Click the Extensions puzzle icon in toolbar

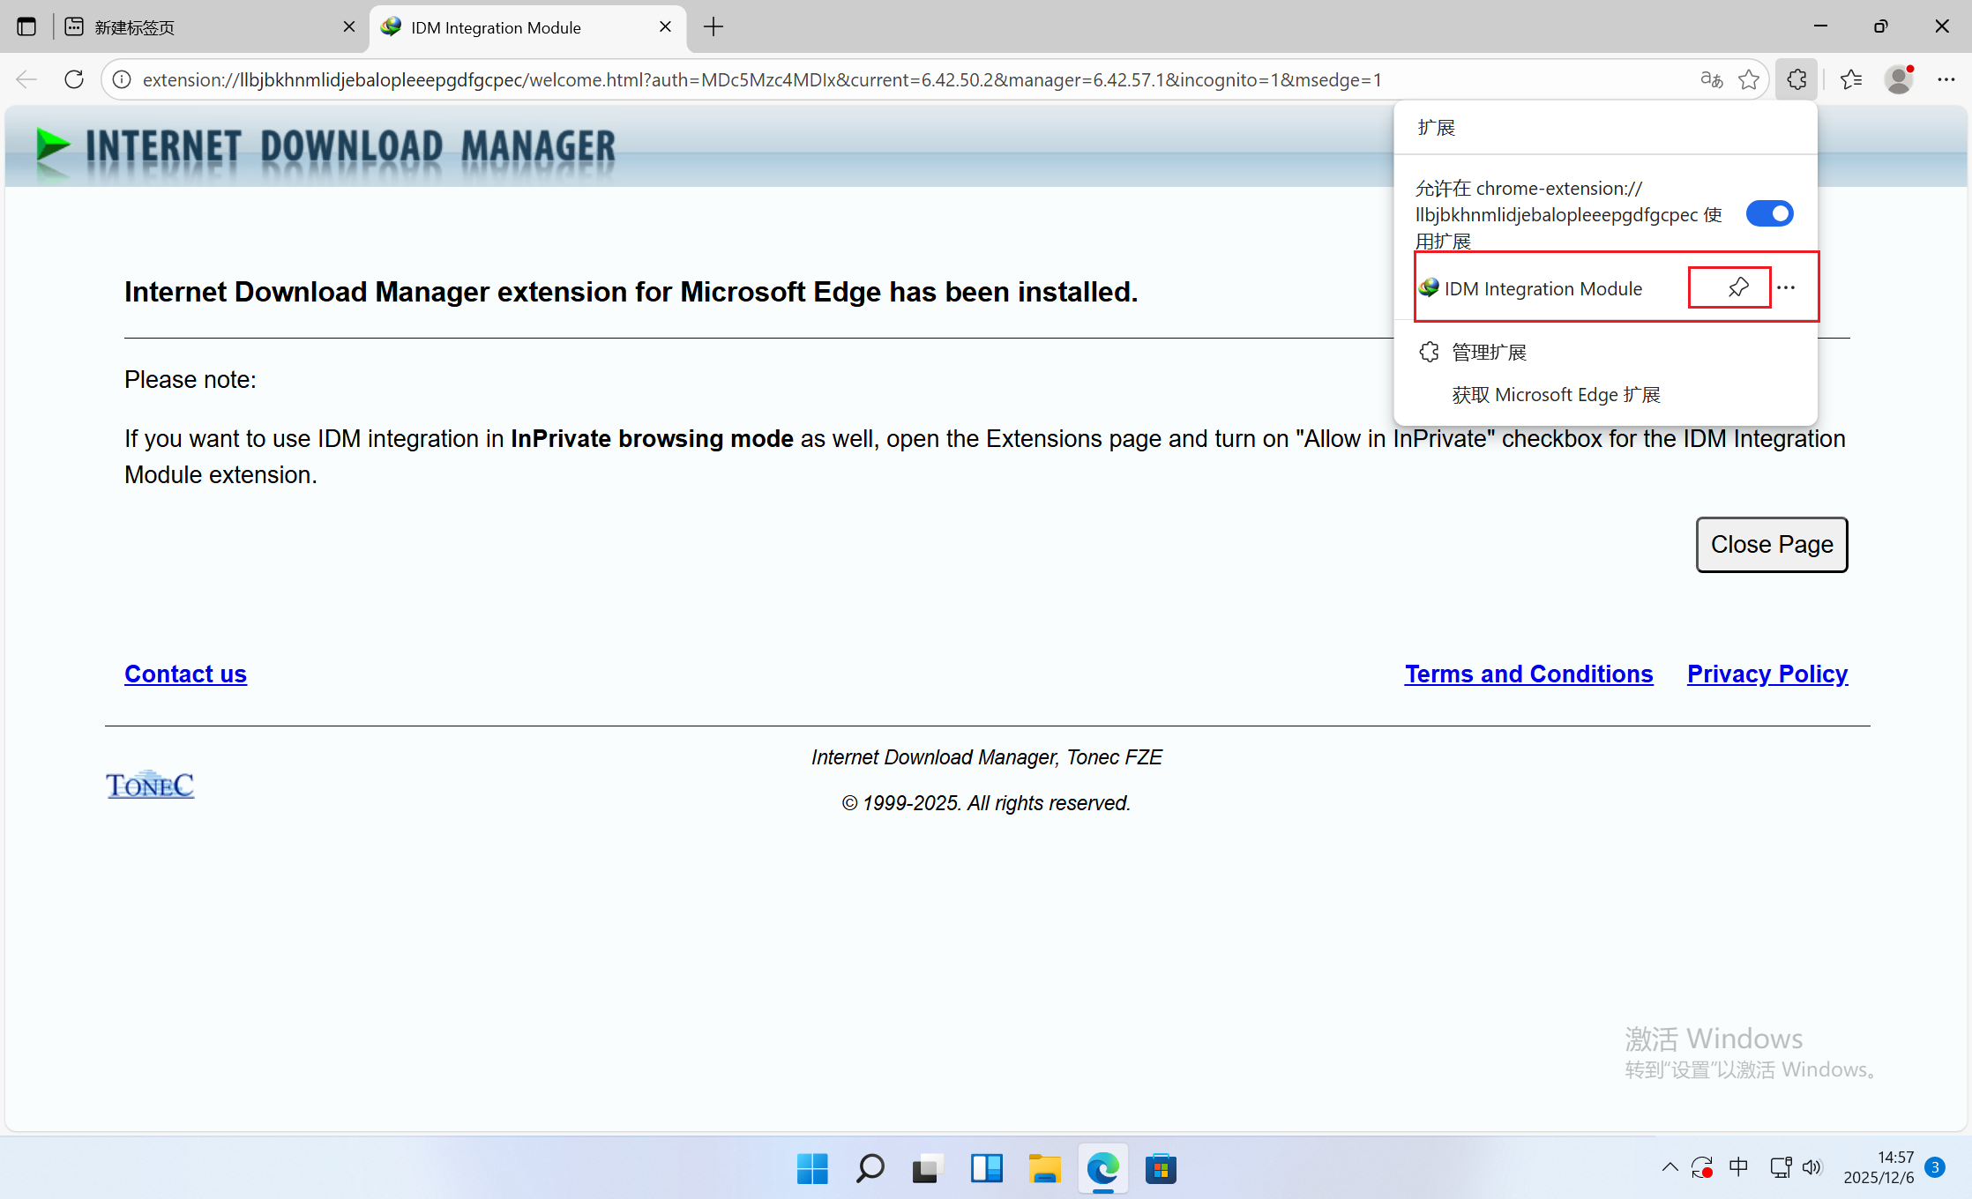click(x=1796, y=79)
